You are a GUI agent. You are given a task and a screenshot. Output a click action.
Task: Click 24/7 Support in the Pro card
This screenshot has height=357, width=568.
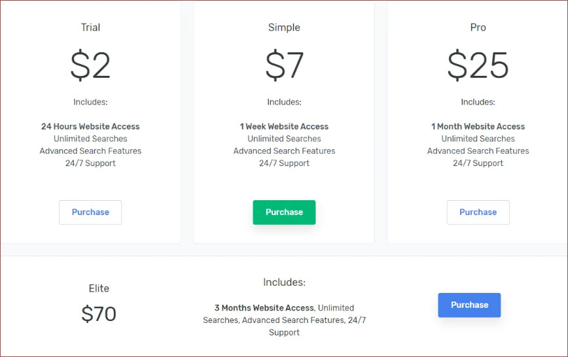click(478, 163)
